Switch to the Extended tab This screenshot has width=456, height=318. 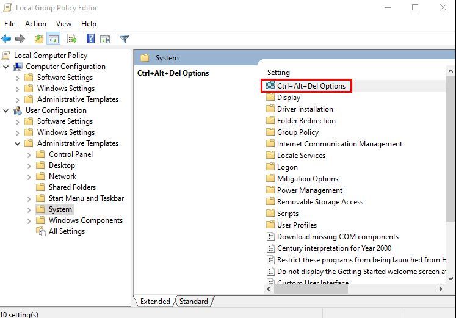coord(155,302)
